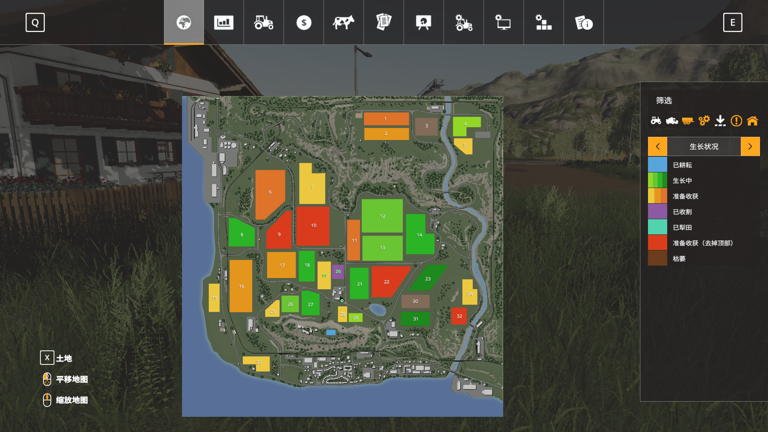Select field 1 on the map
Viewport: 768px width, 432px height.
(x=386, y=119)
